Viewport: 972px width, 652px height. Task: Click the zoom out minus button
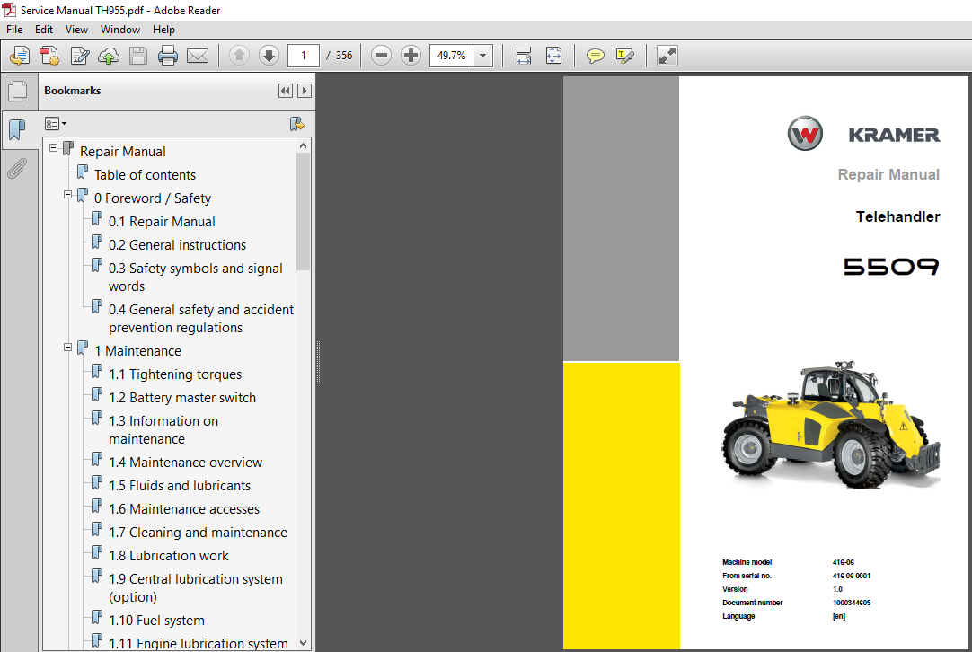pyautogui.click(x=381, y=56)
